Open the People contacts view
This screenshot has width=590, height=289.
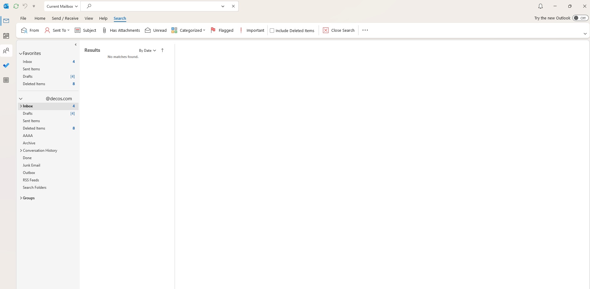6,51
